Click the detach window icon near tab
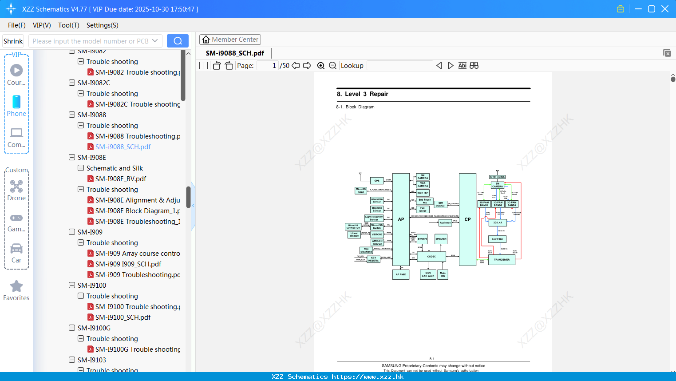Screen dimensions: 676x381 click(667, 53)
